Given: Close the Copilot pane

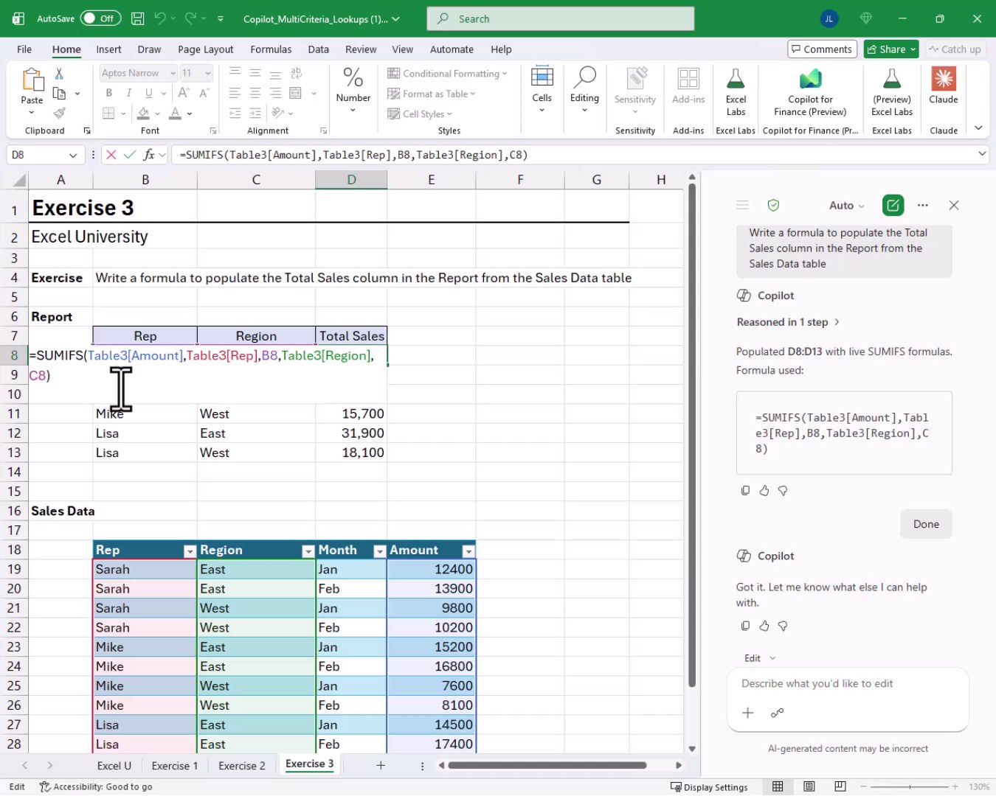Looking at the screenshot, I should pyautogui.click(x=954, y=206).
